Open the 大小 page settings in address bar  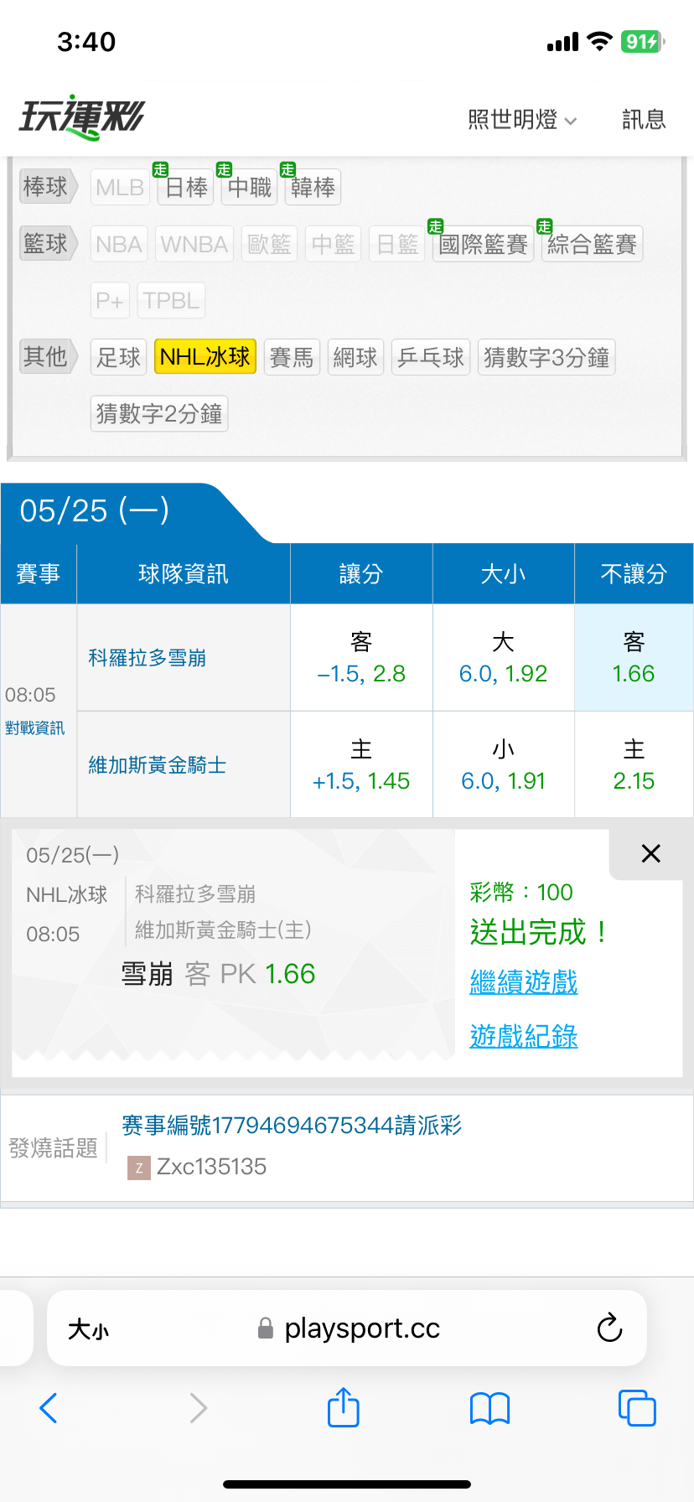pyautogui.click(x=88, y=1329)
